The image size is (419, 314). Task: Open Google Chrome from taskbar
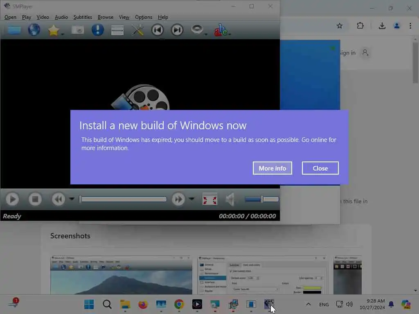click(x=179, y=304)
